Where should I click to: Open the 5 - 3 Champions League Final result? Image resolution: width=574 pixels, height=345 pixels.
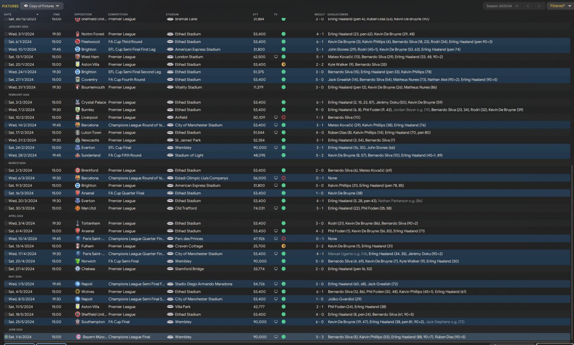coord(319,337)
